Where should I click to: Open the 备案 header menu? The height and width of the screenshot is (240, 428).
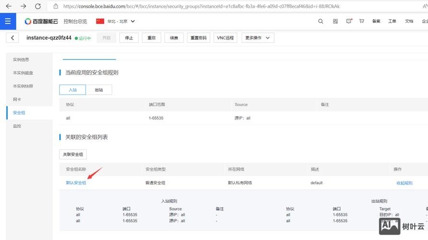click(376, 21)
